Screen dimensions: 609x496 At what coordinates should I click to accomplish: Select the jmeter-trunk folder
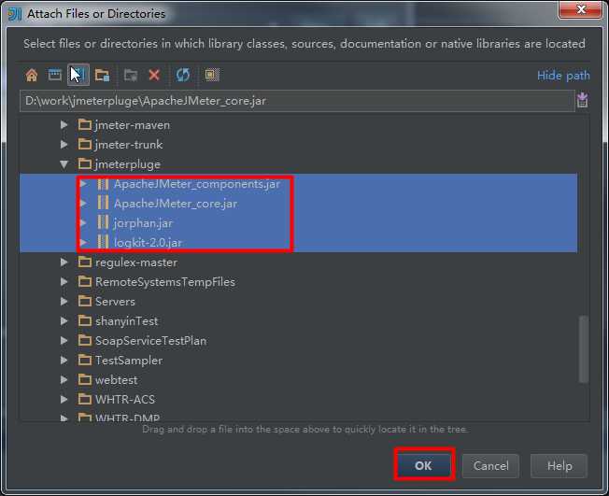click(120, 145)
